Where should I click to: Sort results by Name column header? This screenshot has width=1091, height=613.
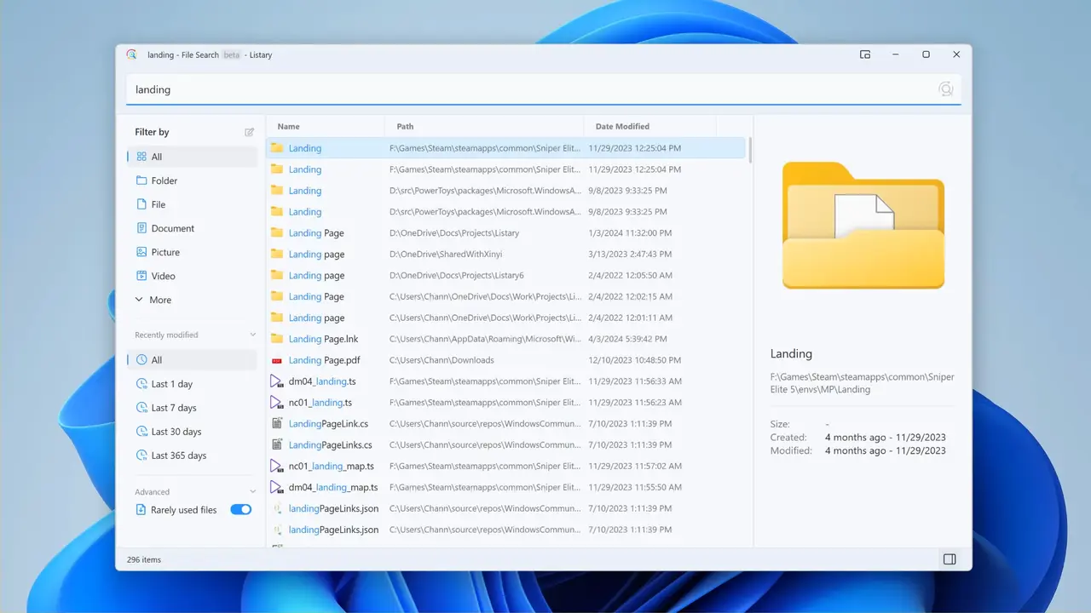(289, 126)
